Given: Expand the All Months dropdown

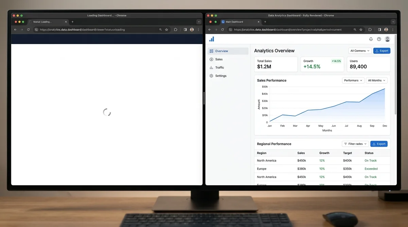Looking at the screenshot, I should coord(376,80).
